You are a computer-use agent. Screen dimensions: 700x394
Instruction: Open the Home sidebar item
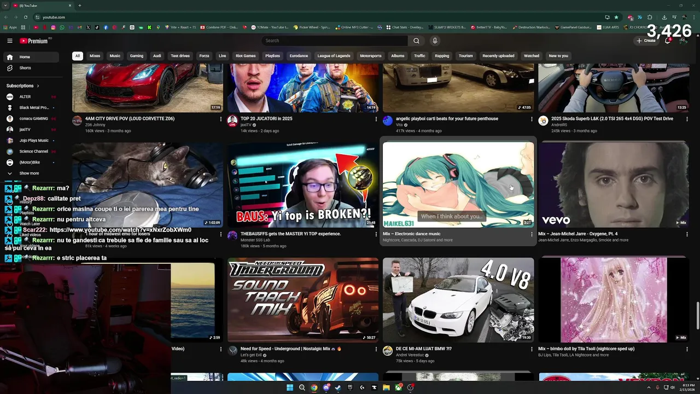pyautogui.click(x=31, y=57)
